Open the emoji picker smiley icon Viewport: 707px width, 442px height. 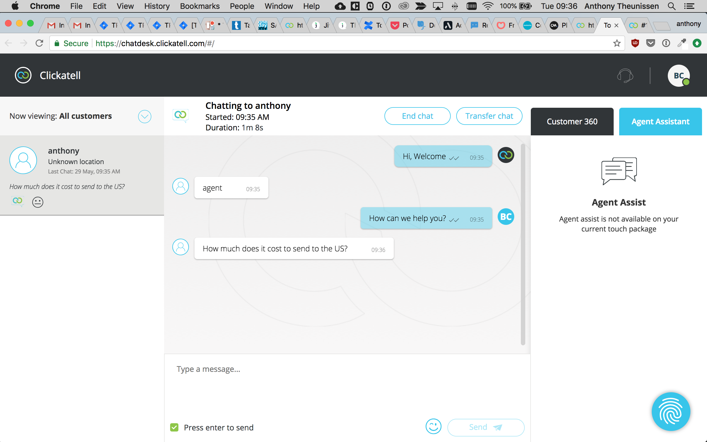pyautogui.click(x=433, y=427)
